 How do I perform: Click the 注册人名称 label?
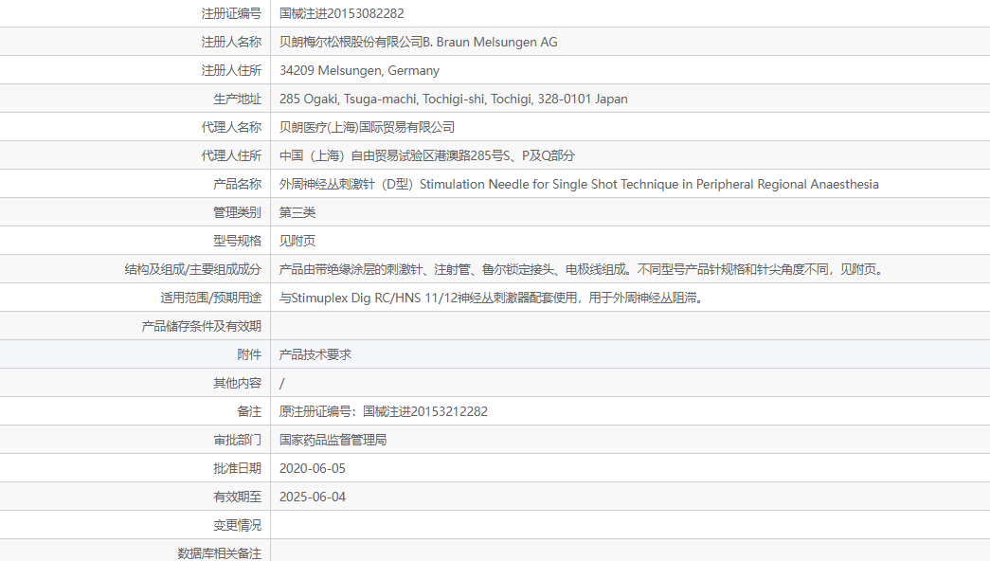pyautogui.click(x=231, y=42)
